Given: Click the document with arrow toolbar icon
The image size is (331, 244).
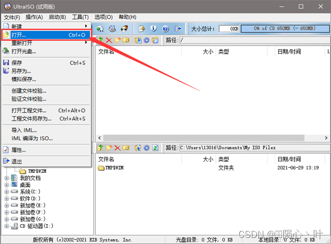Looking at the screenshot, I should coord(141,29).
